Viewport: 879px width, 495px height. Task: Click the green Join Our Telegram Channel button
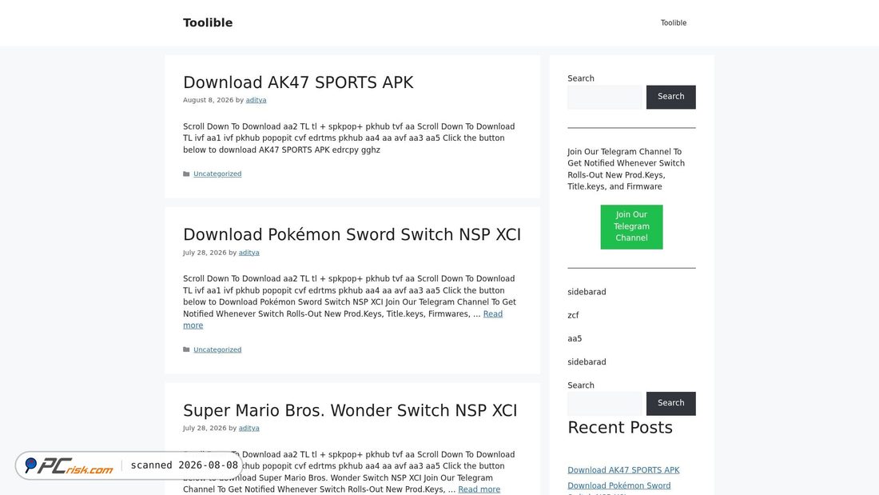pos(631,227)
